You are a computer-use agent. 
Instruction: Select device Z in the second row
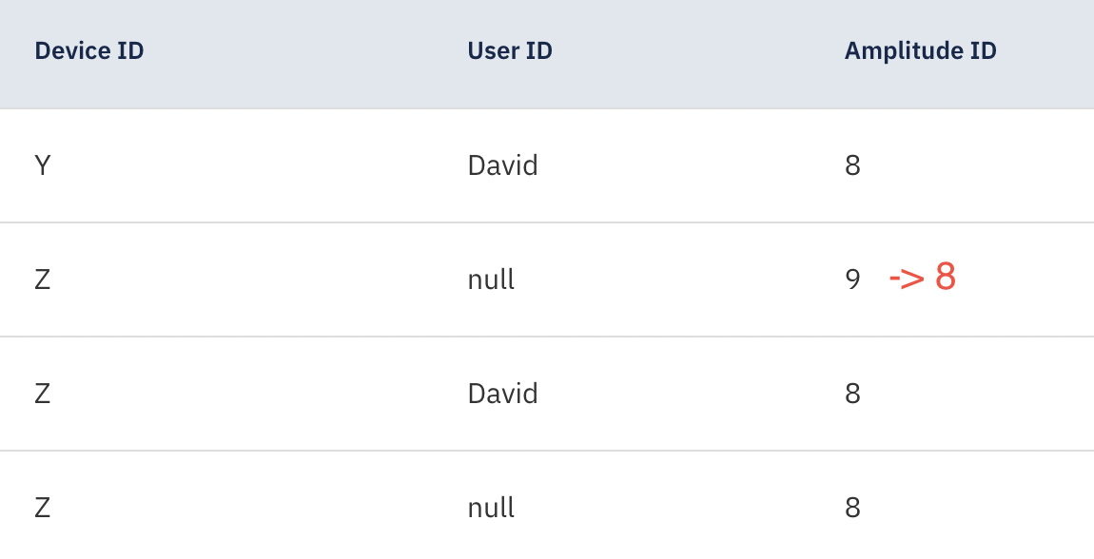[x=42, y=279]
